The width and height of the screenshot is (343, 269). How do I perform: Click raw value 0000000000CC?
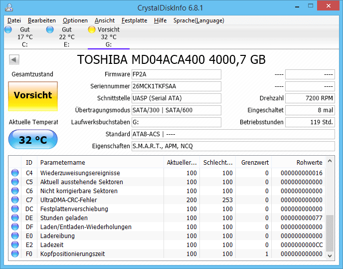pos(302,245)
